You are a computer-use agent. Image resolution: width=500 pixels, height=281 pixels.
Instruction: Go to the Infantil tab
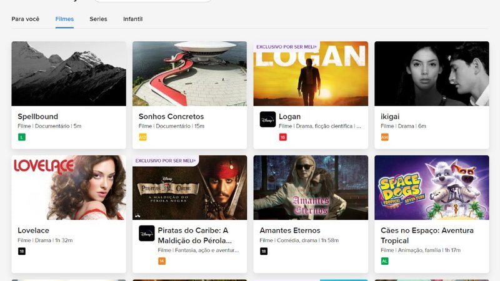(x=132, y=19)
